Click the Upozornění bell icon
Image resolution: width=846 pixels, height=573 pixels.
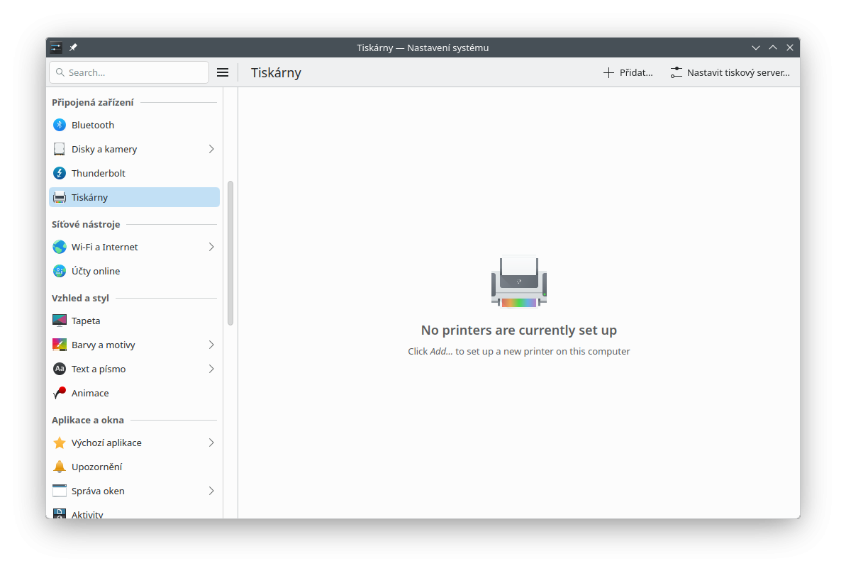pos(60,467)
